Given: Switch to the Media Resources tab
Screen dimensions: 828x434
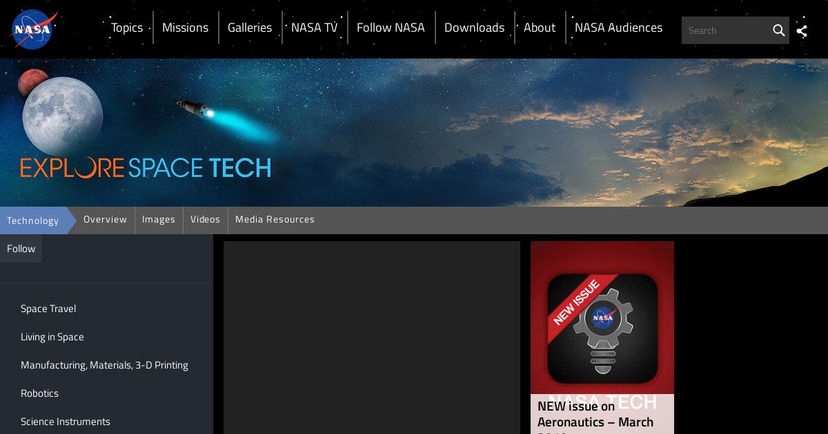Looking at the screenshot, I should pyautogui.click(x=275, y=220).
